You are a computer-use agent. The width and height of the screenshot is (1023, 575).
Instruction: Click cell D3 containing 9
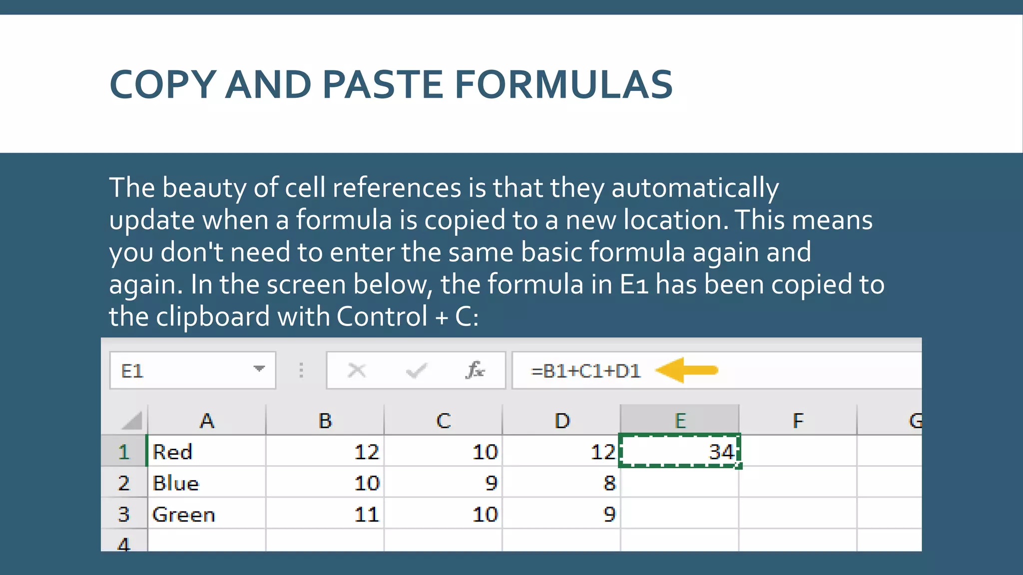coord(561,514)
